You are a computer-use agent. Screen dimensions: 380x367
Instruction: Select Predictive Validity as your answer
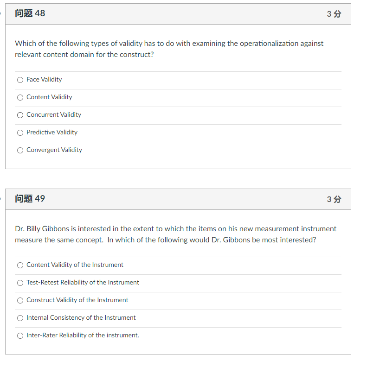pos(20,133)
